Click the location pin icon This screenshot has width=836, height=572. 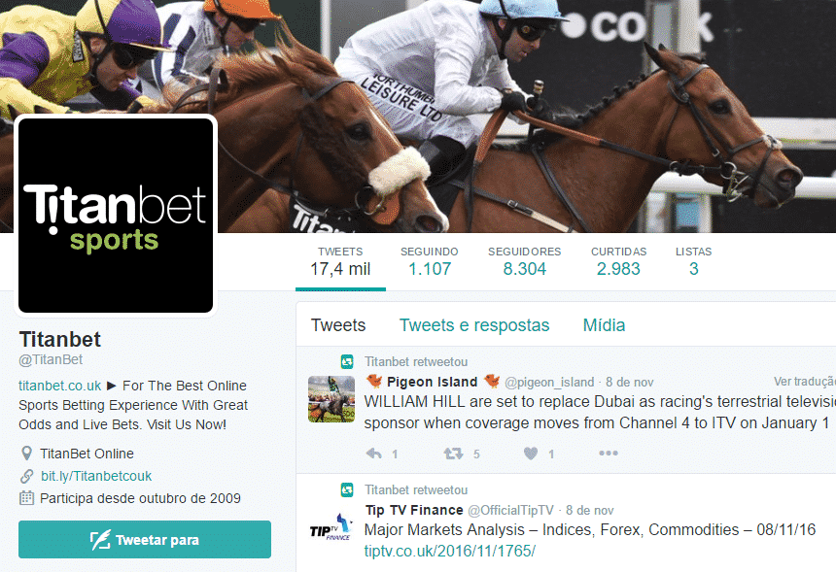pyautogui.click(x=26, y=454)
